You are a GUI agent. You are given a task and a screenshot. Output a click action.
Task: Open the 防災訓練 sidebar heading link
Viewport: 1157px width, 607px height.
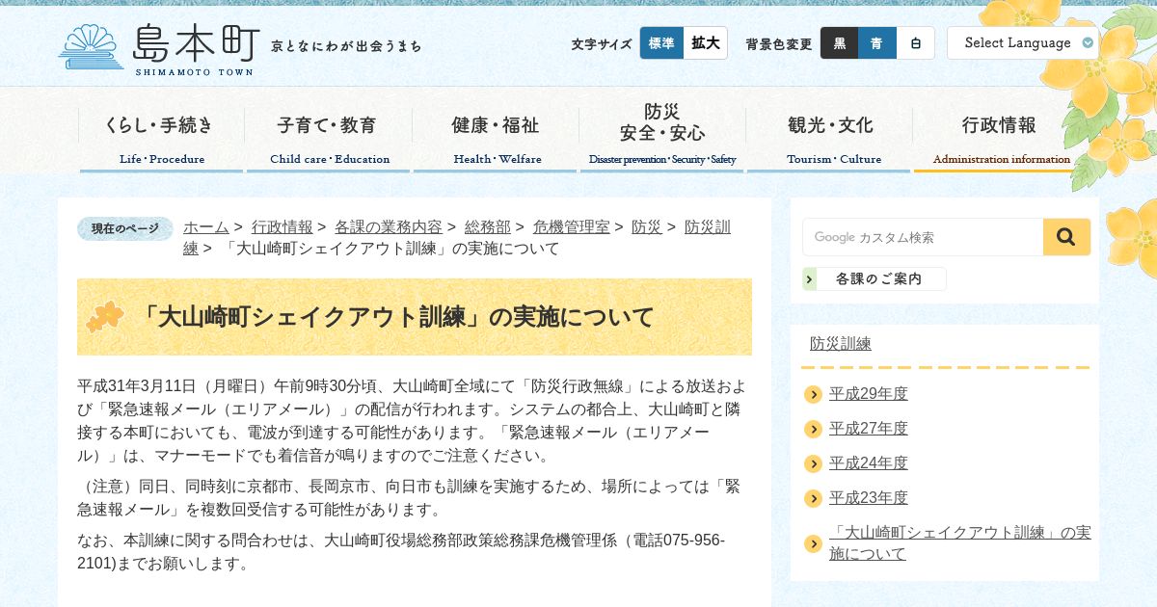[x=841, y=344]
